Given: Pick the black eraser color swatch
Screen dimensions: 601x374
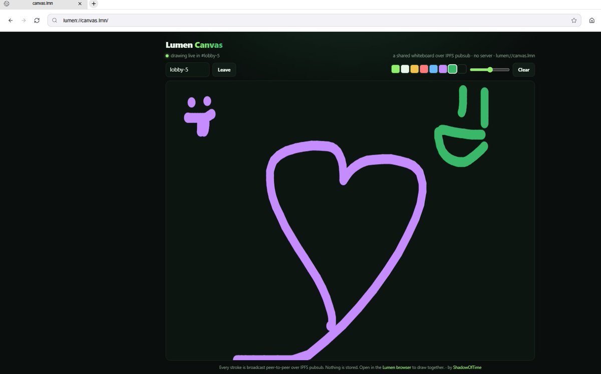Looking at the screenshot, I should click(x=462, y=70).
